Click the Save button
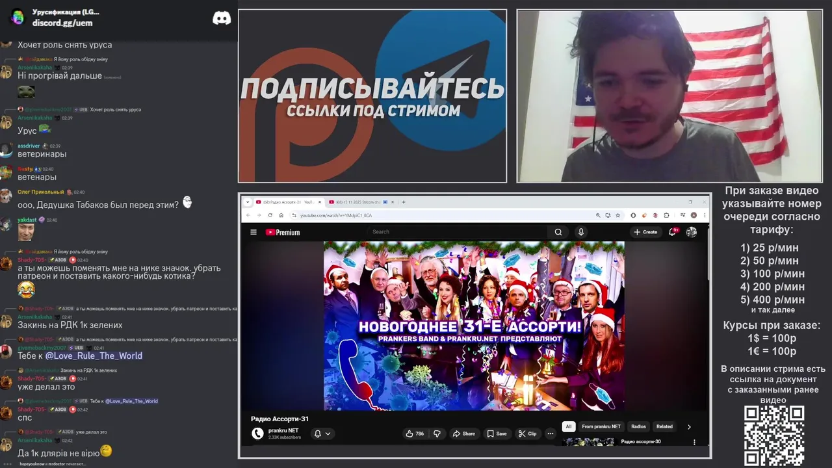This screenshot has width=832, height=468. coord(497,434)
